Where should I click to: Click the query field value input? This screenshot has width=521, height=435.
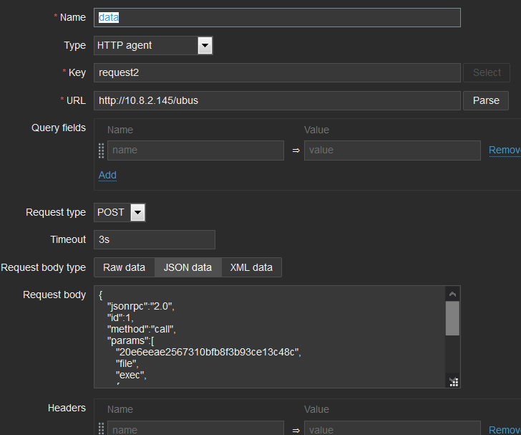click(392, 150)
